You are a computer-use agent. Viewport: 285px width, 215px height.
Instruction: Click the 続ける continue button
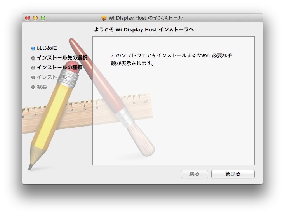(233, 174)
